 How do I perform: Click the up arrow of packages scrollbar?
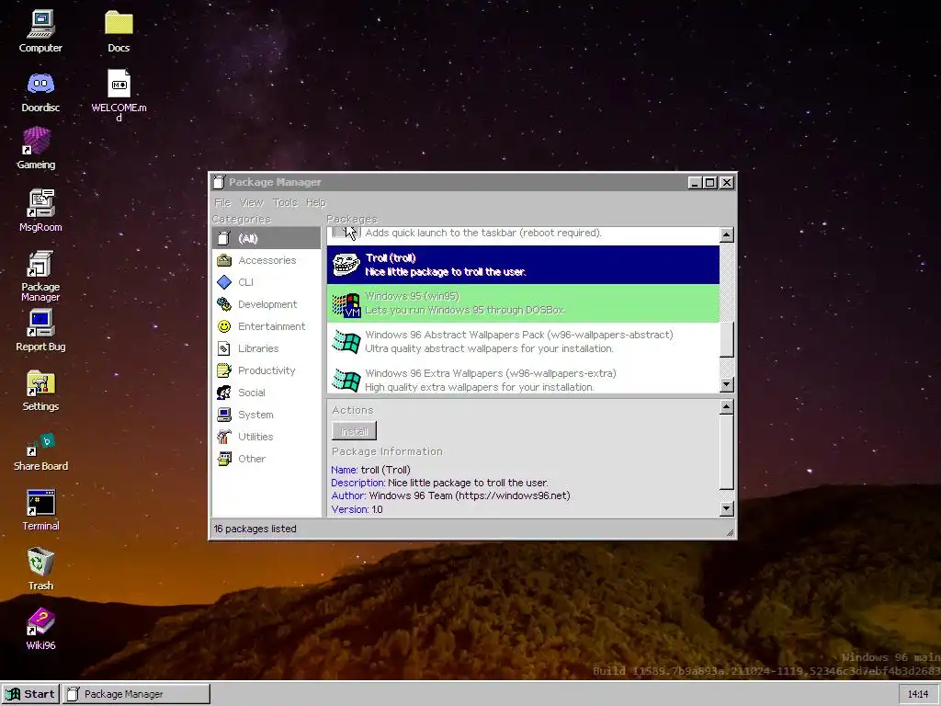[x=727, y=234]
